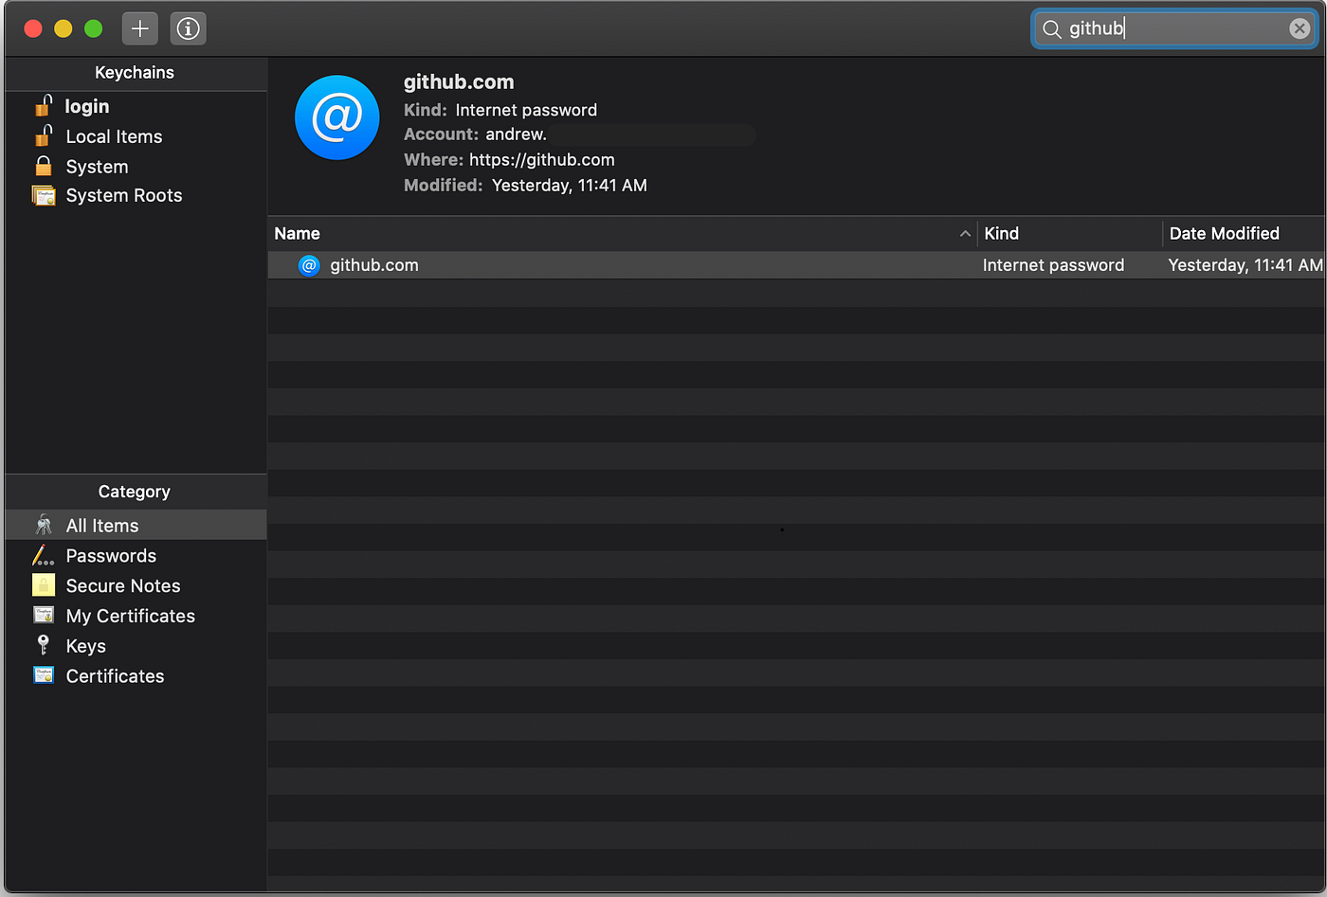Image resolution: width=1327 pixels, height=897 pixels.
Task: Open the Certificates category icon
Action: (43, 675)
